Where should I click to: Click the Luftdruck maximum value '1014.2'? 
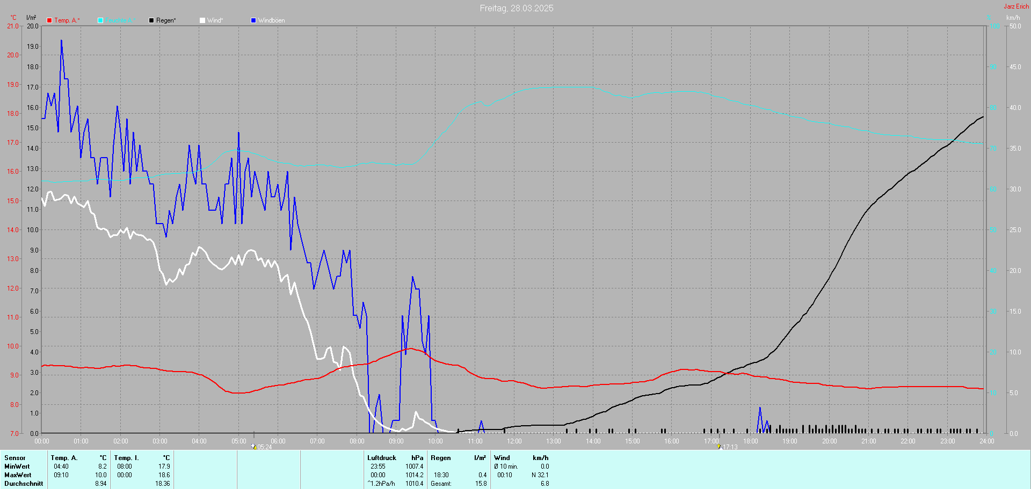point(415,475)
